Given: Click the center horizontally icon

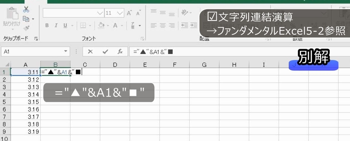Looking at the screenshot, I should tap(163, 26).
